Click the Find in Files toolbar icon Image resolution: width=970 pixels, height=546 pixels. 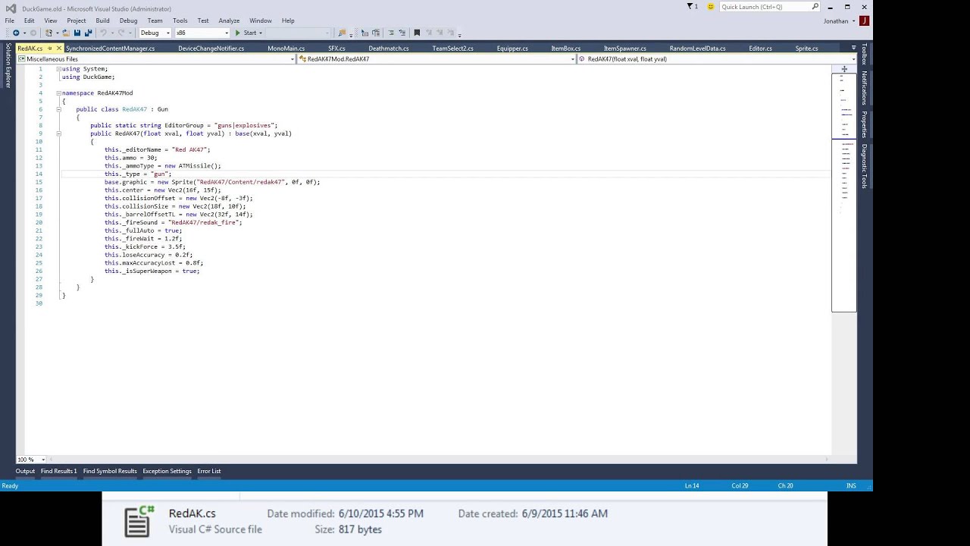point(343,33)
